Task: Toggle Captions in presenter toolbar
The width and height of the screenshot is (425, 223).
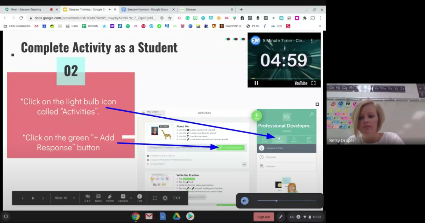Action: point(123,198)
